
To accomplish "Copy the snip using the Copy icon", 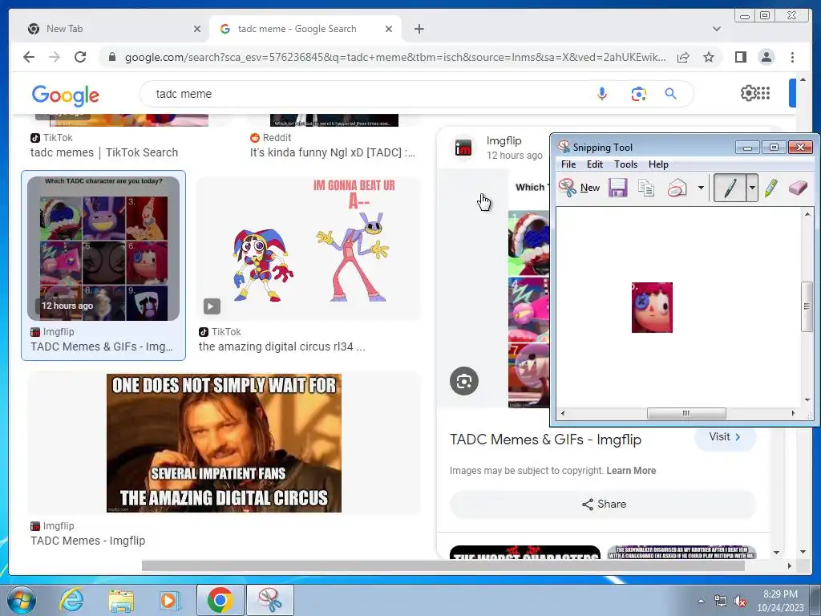I will 646,188.
